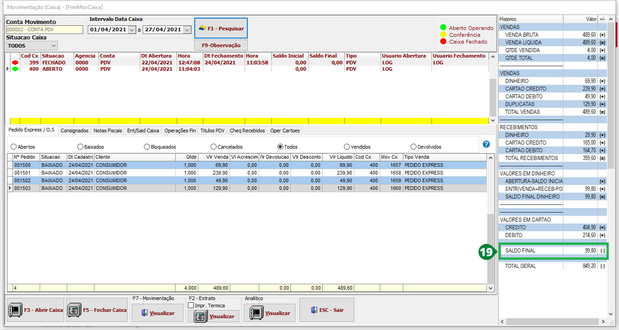The height and width of the screenshot is (330, 619).
Task: Open the Notas Fiscais tab
Action: [108, 131]
